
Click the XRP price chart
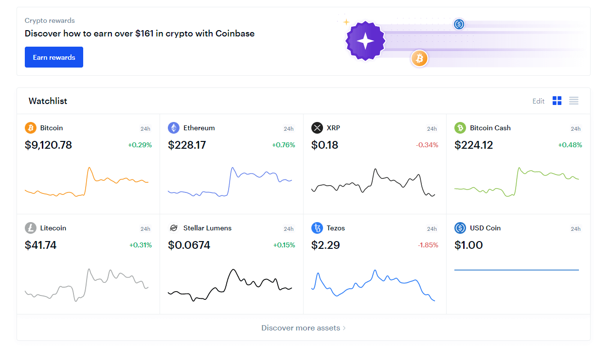(373, 182)
